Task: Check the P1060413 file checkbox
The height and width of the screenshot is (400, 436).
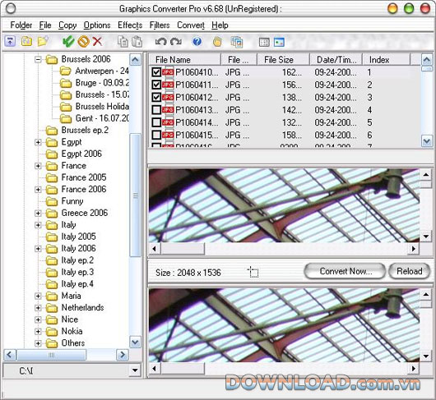Action: pos(156,110)
